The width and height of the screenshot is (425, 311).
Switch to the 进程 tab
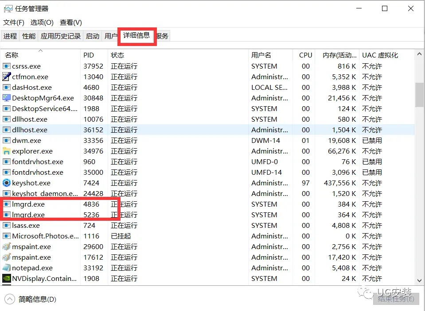click(x=10, y=36)
